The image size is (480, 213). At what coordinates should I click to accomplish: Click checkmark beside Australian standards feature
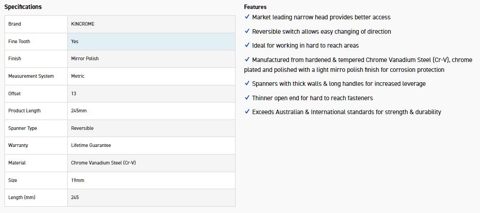coord(247,112)
